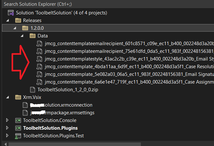Click the Data folder icon

coord(32,36)
